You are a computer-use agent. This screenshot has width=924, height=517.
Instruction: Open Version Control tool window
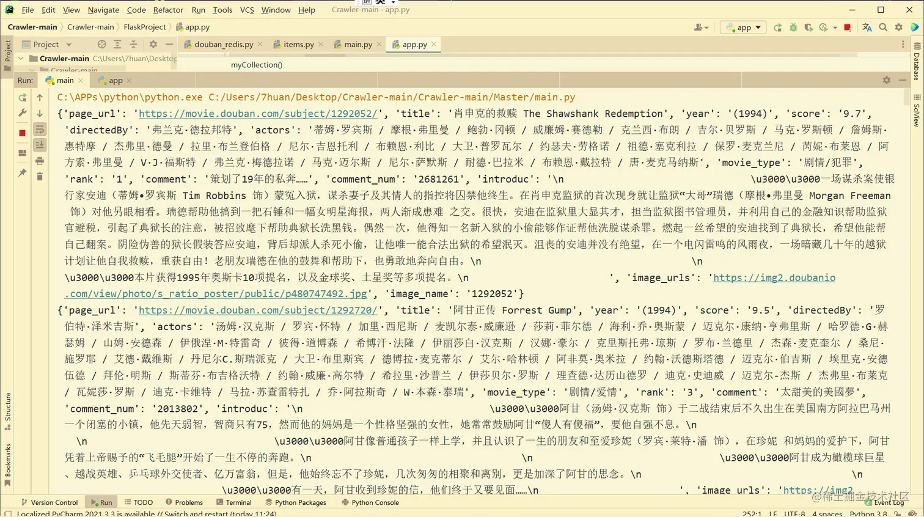pyautogui.click(x=50, y=502)
